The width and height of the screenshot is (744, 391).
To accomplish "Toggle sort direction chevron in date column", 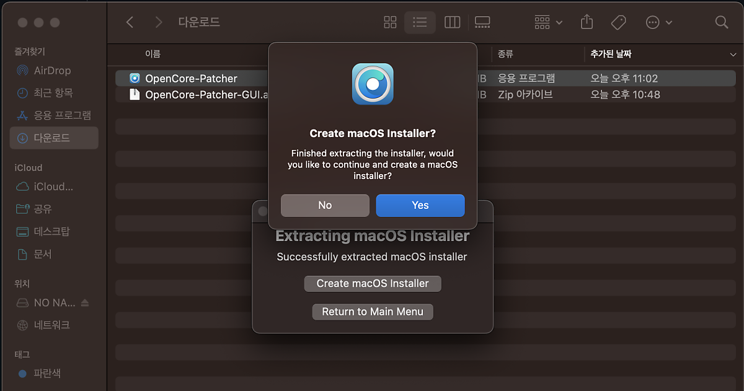I will pyautogui.click(x=733, y=55).
